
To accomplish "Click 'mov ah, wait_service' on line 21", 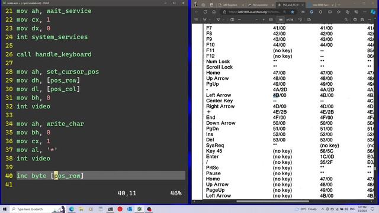I will coord(54,11).
